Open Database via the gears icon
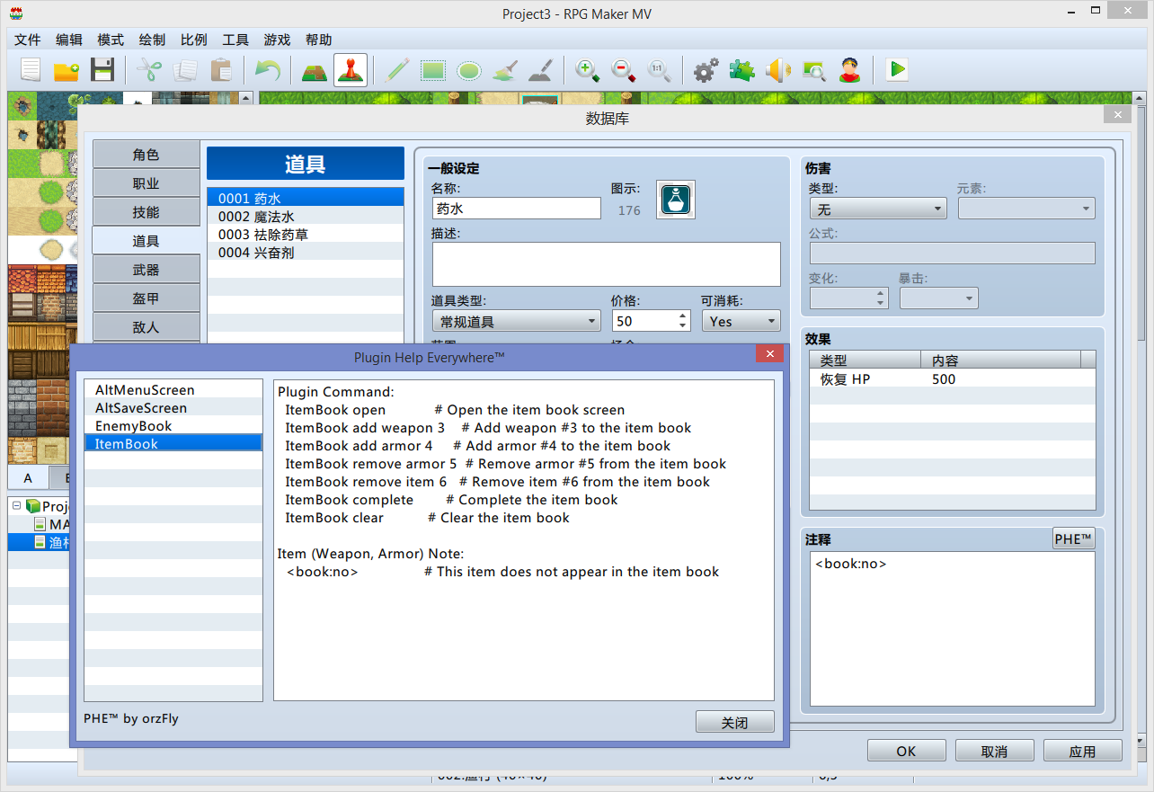Viewport: 1154px width, 792px height. click(x=706, y=70)
